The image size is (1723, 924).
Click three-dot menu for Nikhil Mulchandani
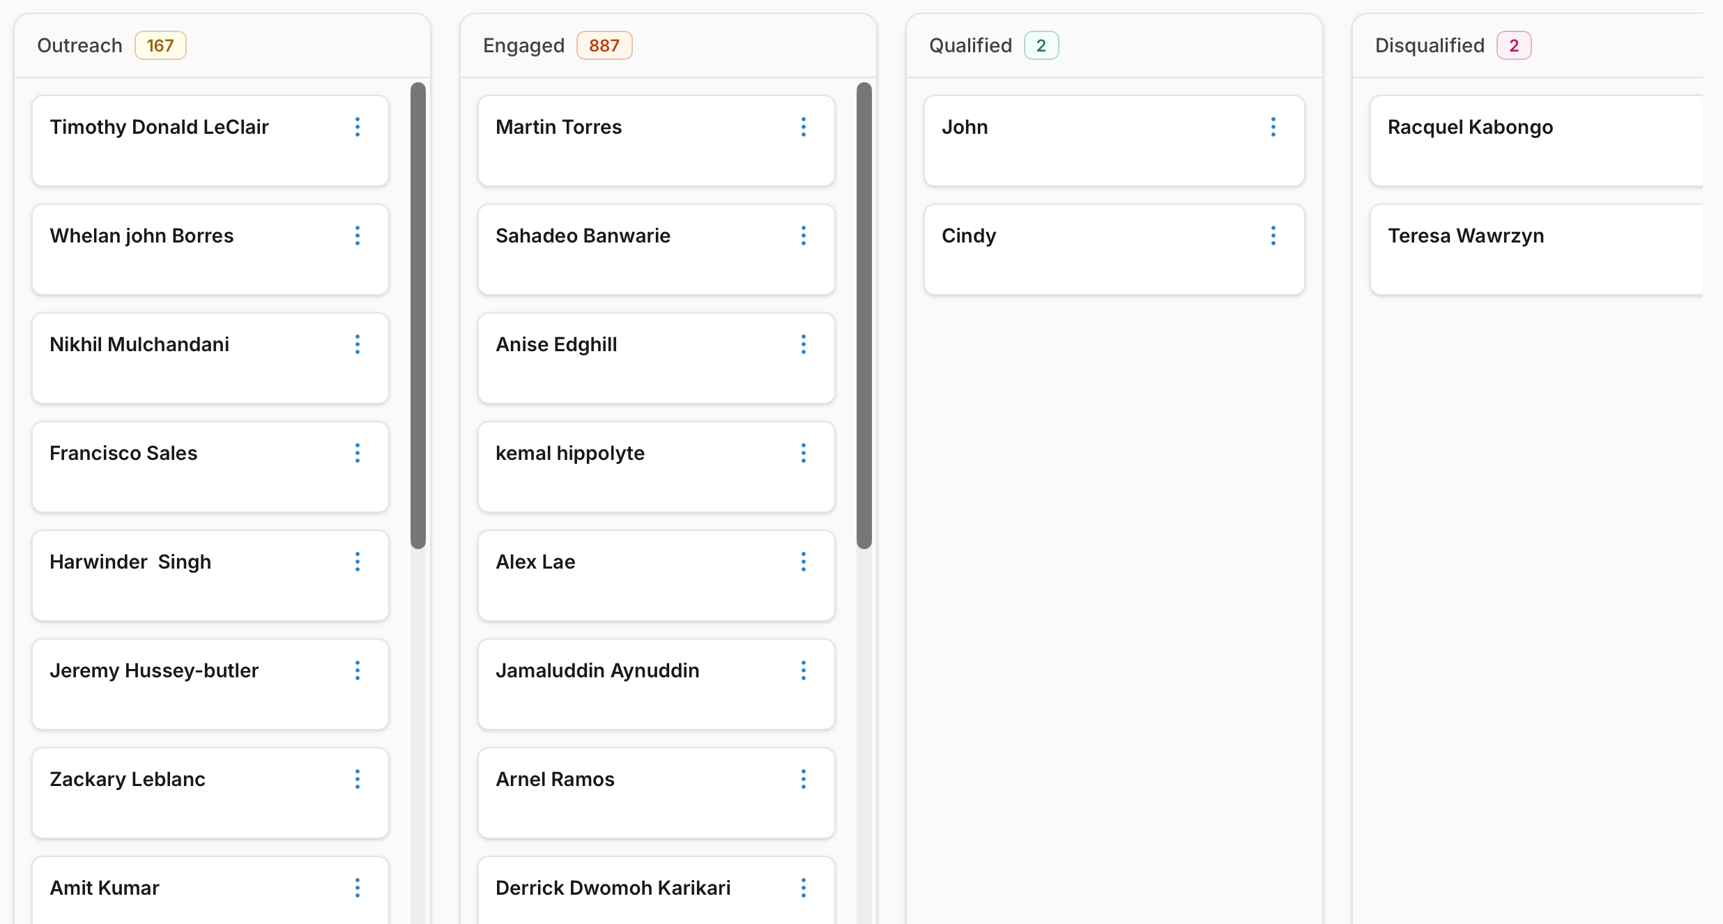click(358, 344)
